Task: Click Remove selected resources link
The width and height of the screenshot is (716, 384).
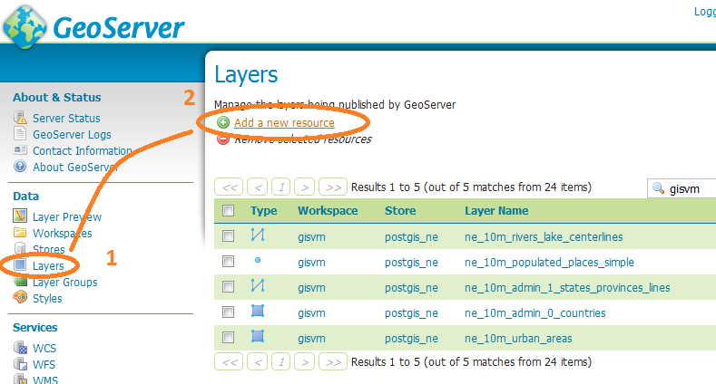Action: [x=303, y=139]
